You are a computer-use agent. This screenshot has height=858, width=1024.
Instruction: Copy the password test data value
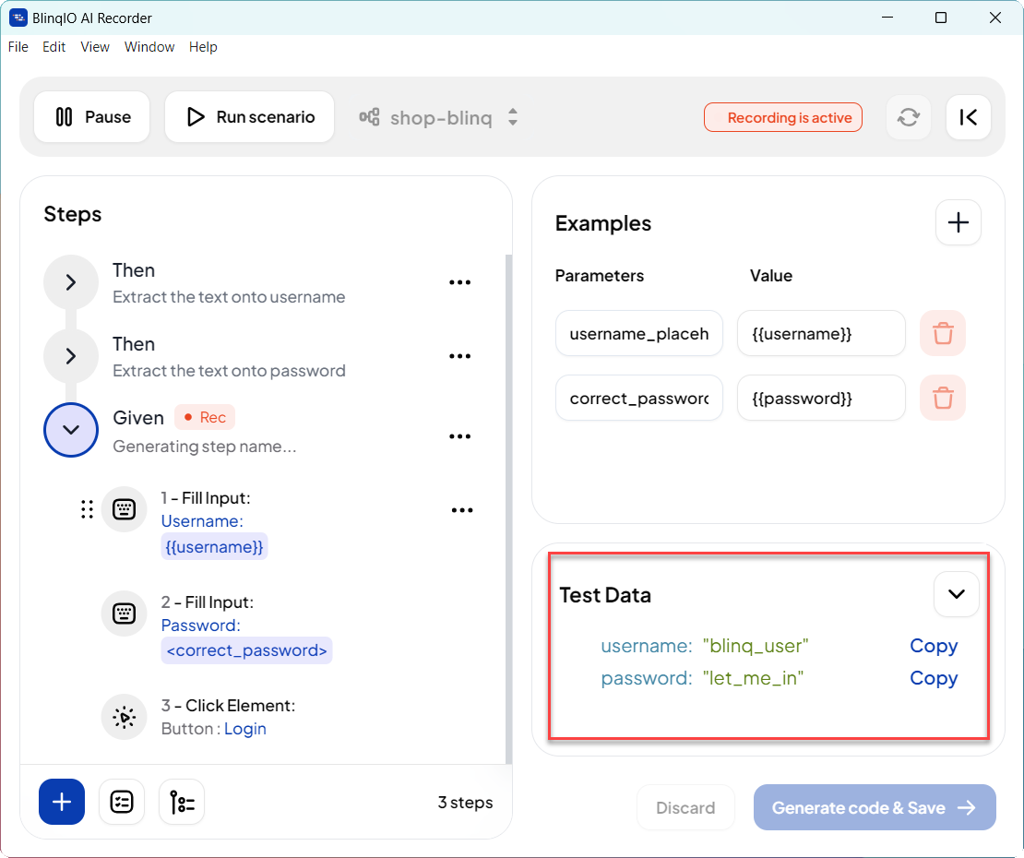click(x=934, y=678)
